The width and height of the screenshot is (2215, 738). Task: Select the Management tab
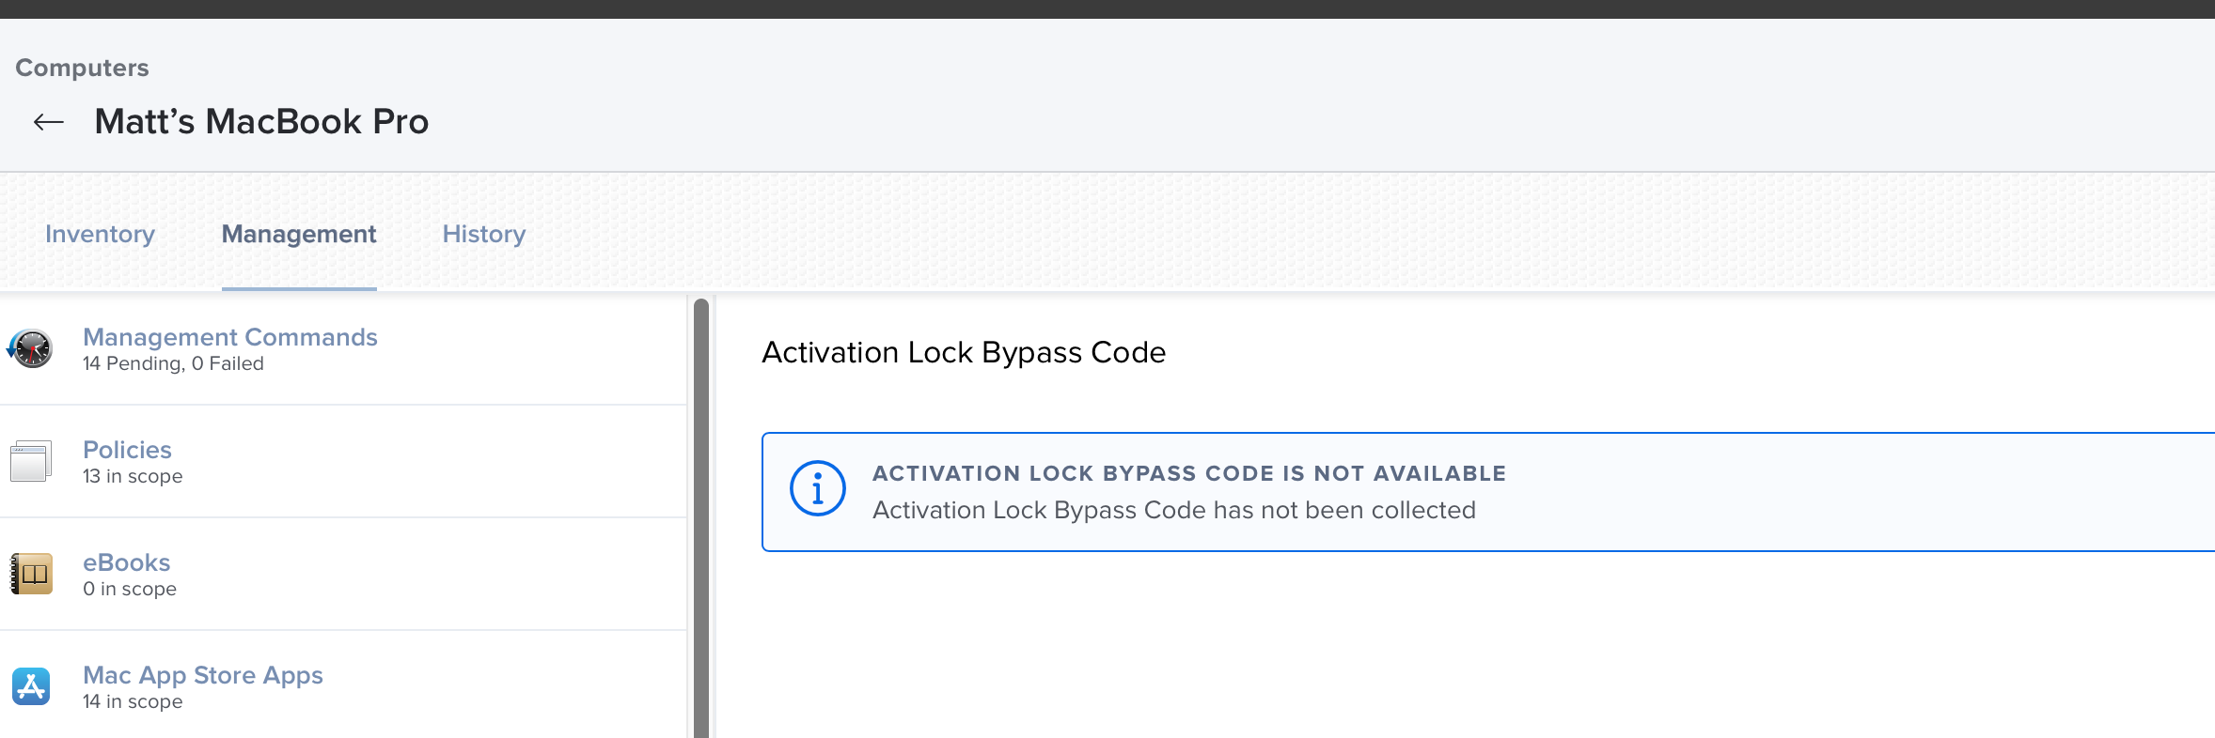[x=299, y=234]
